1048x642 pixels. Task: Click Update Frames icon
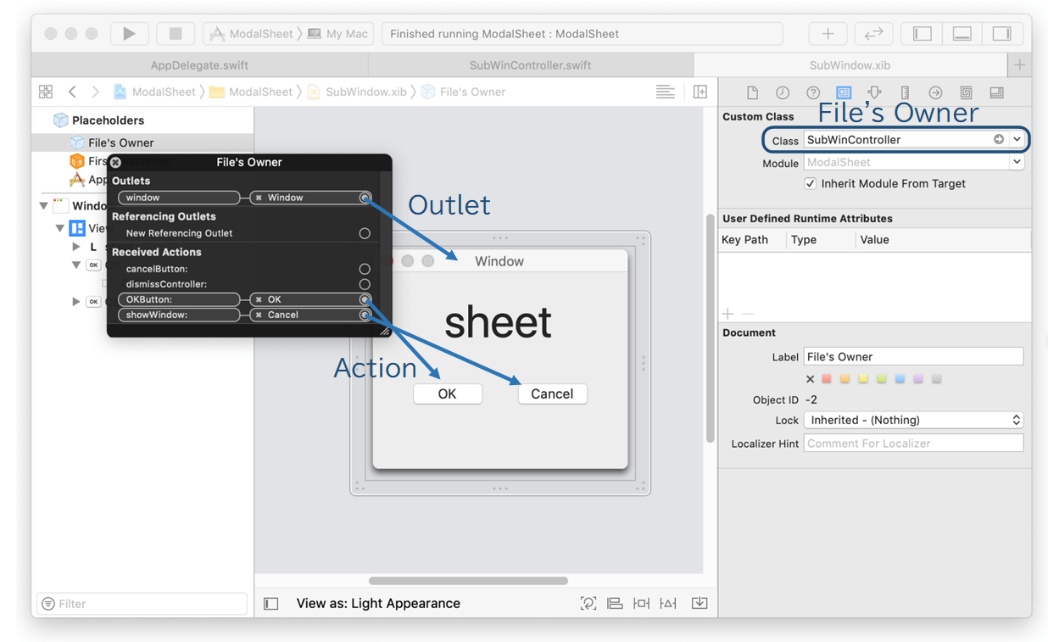588,604
